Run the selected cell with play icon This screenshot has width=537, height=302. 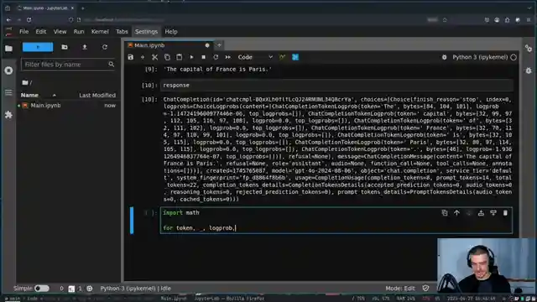[191, 57]
